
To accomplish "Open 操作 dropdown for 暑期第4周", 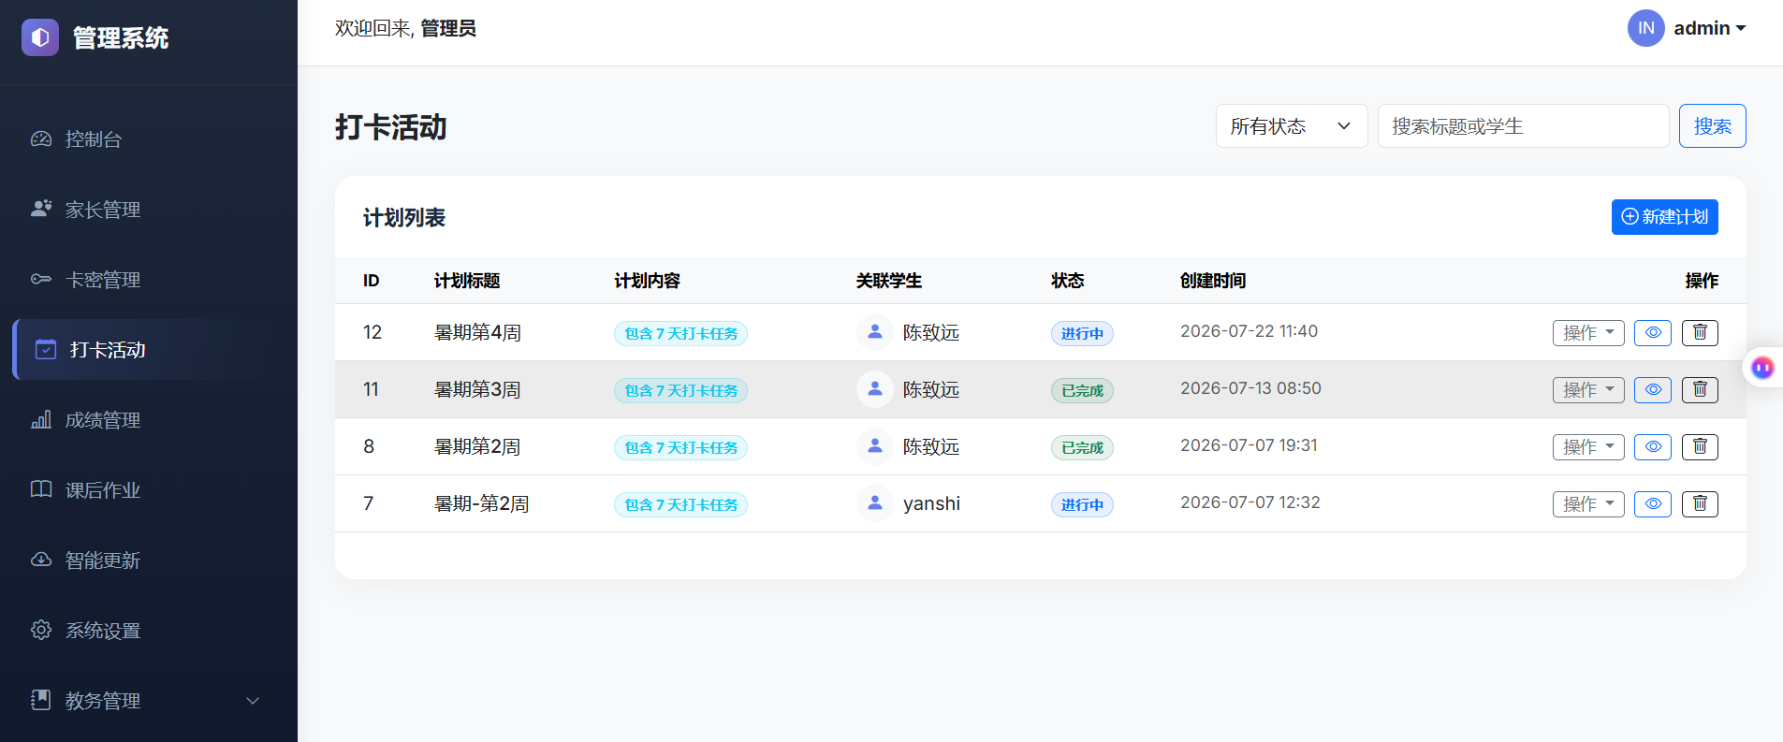I will click(x=1588, y=333).
